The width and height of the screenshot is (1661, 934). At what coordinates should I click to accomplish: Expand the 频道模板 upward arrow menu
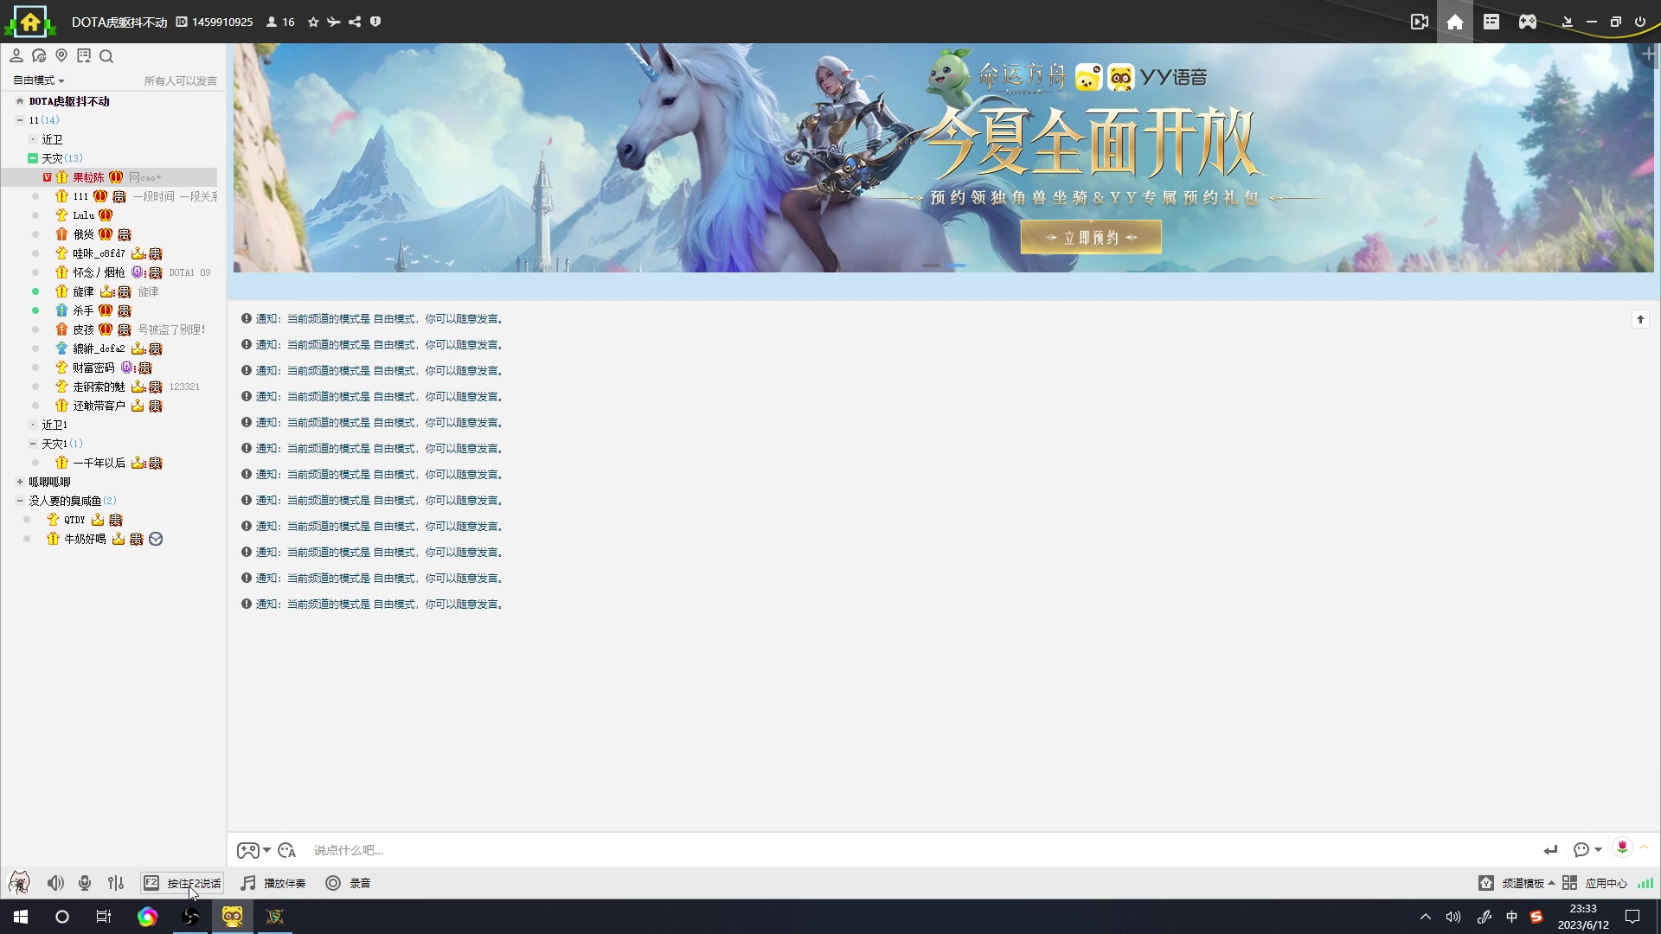[x=1551, y=883]
